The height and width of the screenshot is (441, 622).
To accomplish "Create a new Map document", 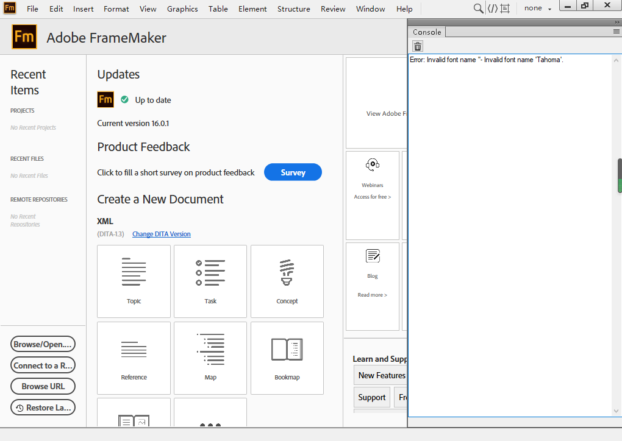I will point(210,358).
